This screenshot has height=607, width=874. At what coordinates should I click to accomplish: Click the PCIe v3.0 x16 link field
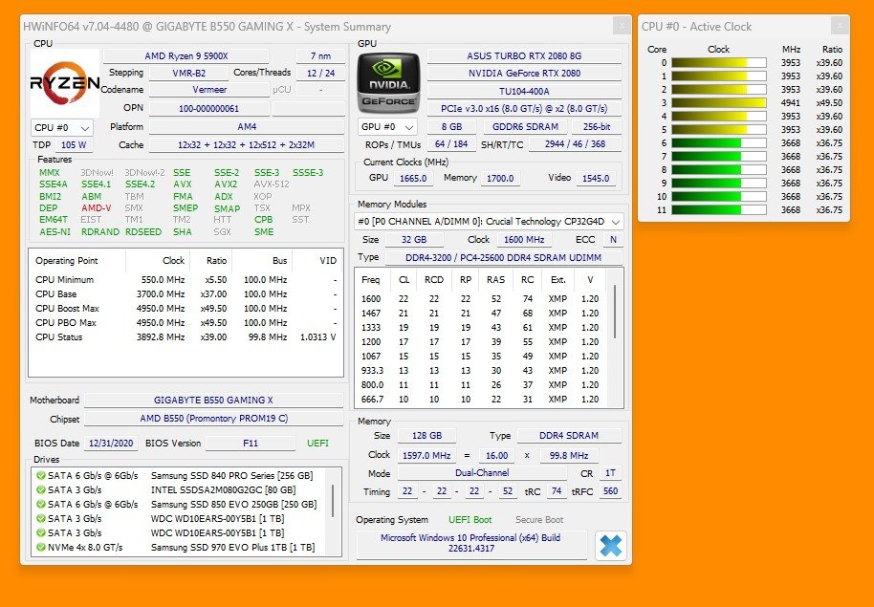[524, 109]
